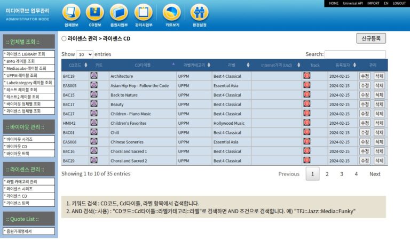This screenshot has height=241, width=410.
Task: Open 환경설정 settings icon
Action: pyautogui.click(x=199, y=13)
